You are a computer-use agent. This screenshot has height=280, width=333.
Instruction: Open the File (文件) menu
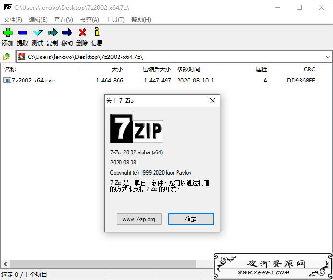(13, 20)
